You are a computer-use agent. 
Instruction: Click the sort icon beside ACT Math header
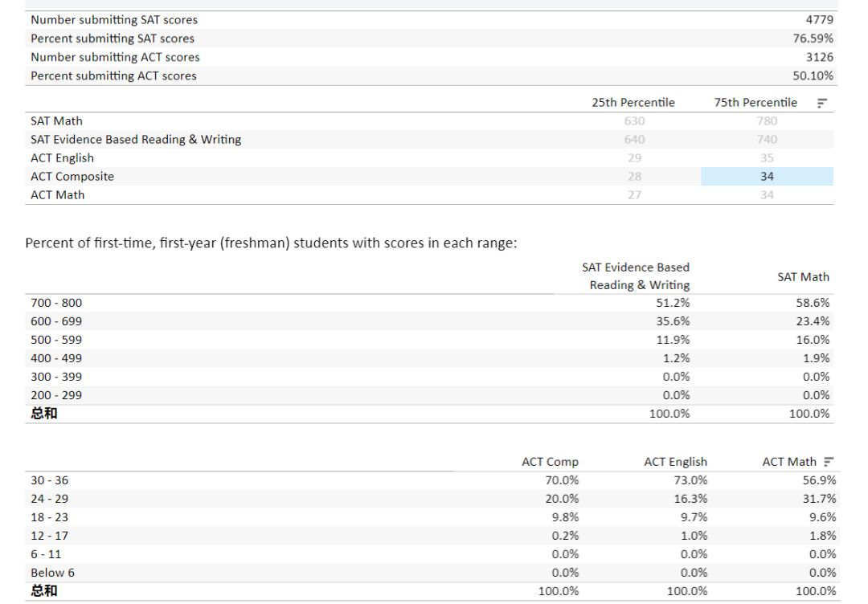click(x=829, y=462)
